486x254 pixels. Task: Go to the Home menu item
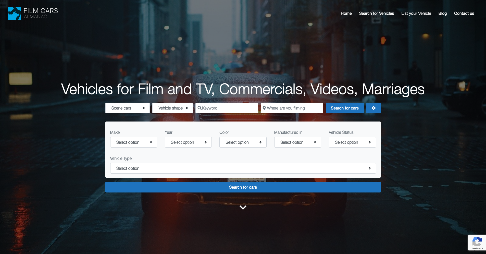coord(346,13)
